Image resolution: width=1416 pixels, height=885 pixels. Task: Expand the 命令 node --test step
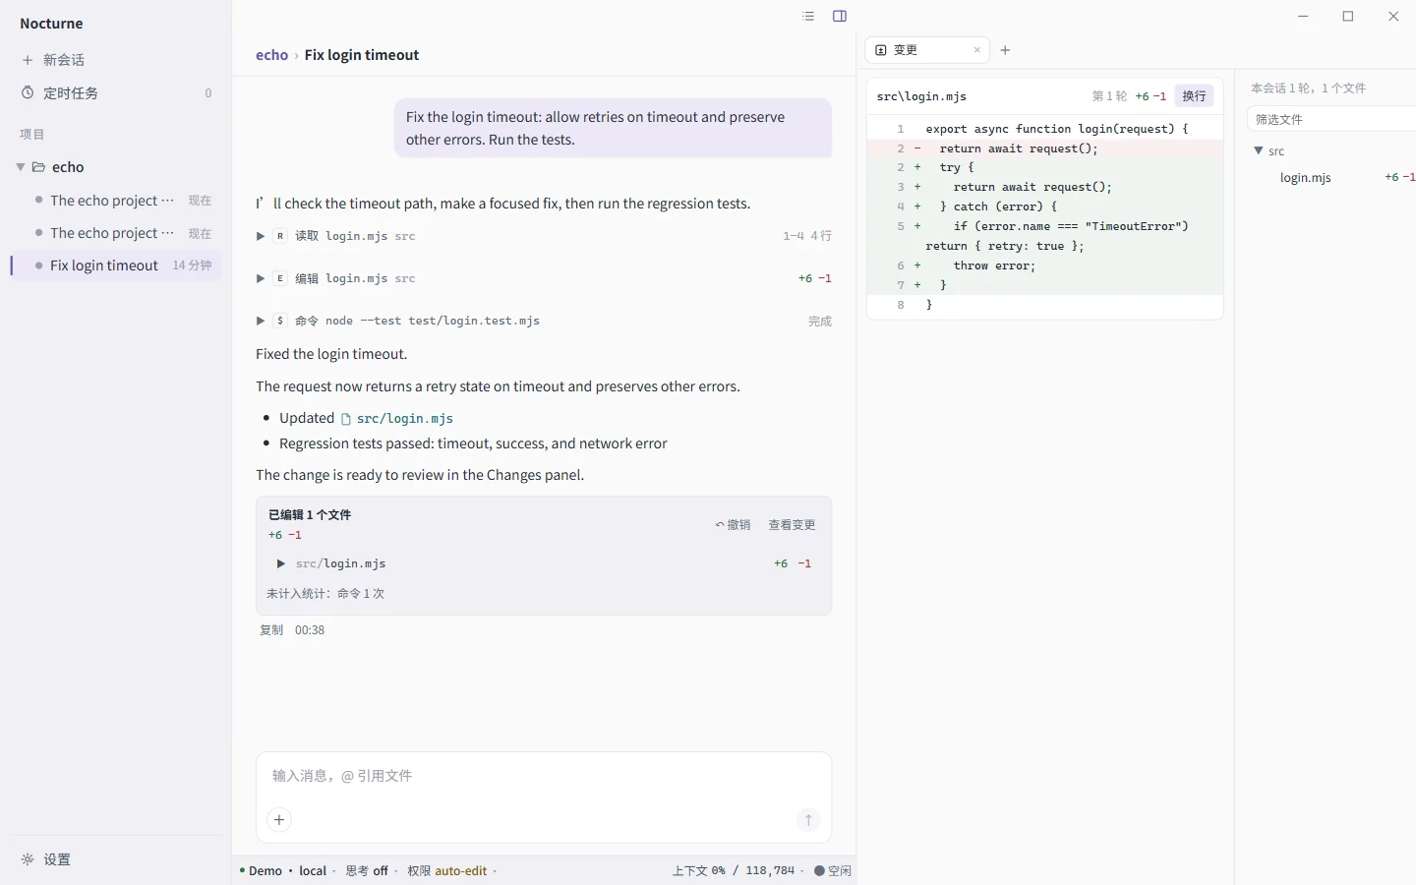point(261,321)
